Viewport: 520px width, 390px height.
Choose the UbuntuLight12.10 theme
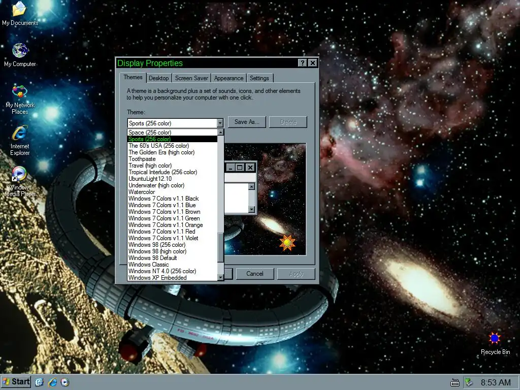click(173, 179)
